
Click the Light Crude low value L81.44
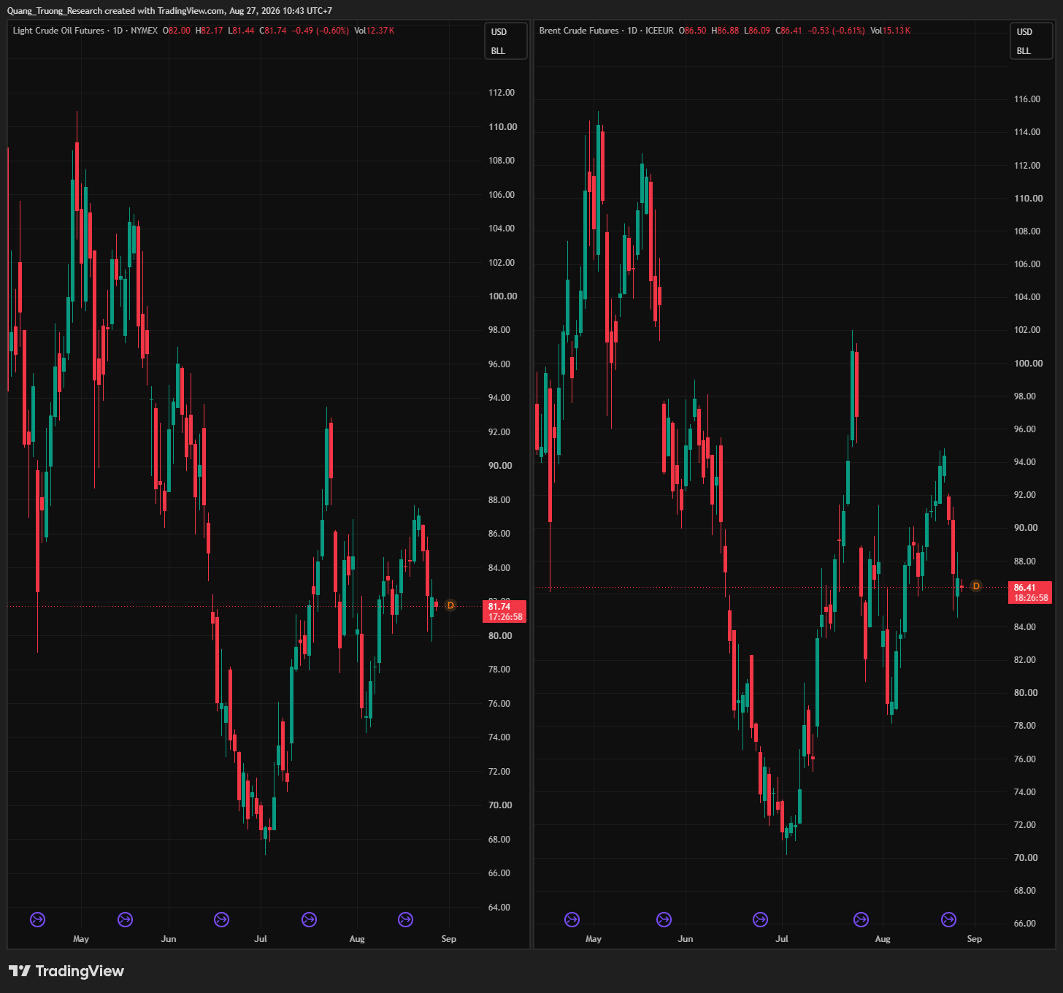pyautogui.click(x=242, y=31)
